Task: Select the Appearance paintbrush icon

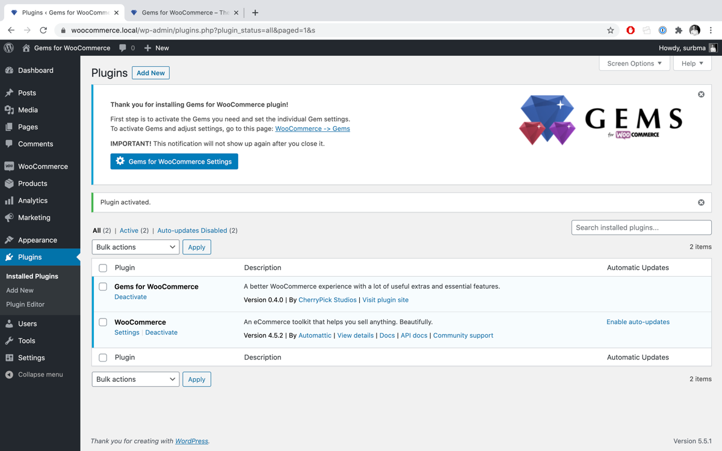Action: 11,239
